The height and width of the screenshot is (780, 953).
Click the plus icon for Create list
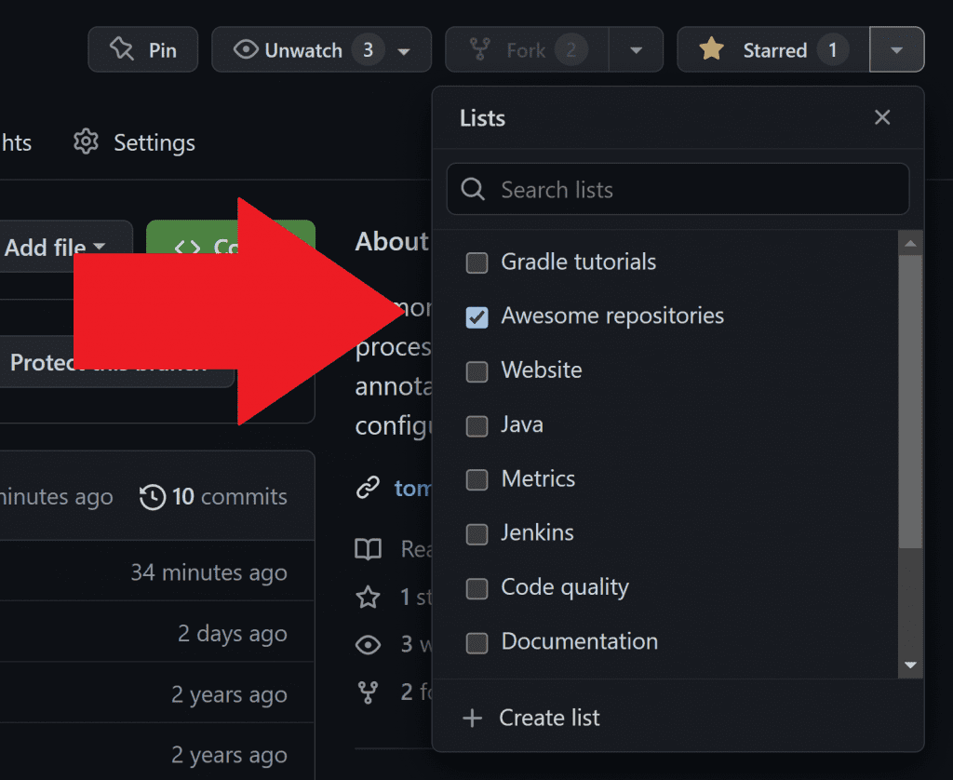click(473, 718)
